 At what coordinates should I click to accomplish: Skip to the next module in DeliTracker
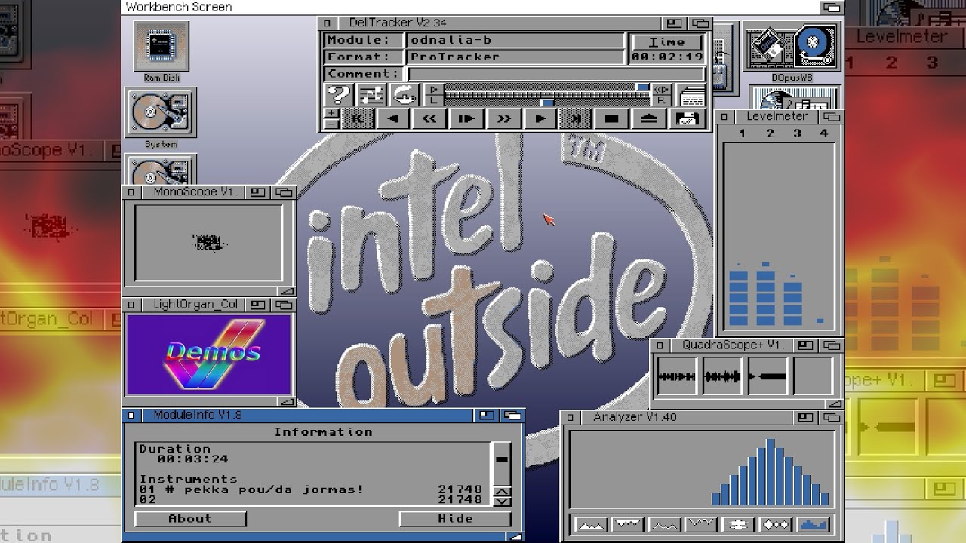coord(575,118)
